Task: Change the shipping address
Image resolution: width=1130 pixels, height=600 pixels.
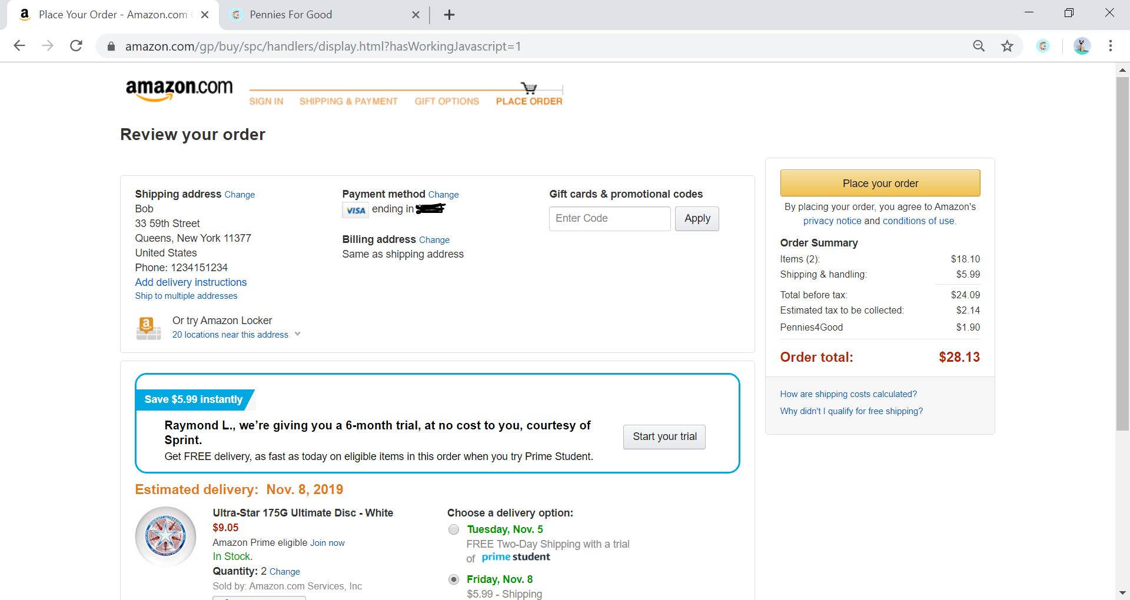Action: click(x=240, y=195)
